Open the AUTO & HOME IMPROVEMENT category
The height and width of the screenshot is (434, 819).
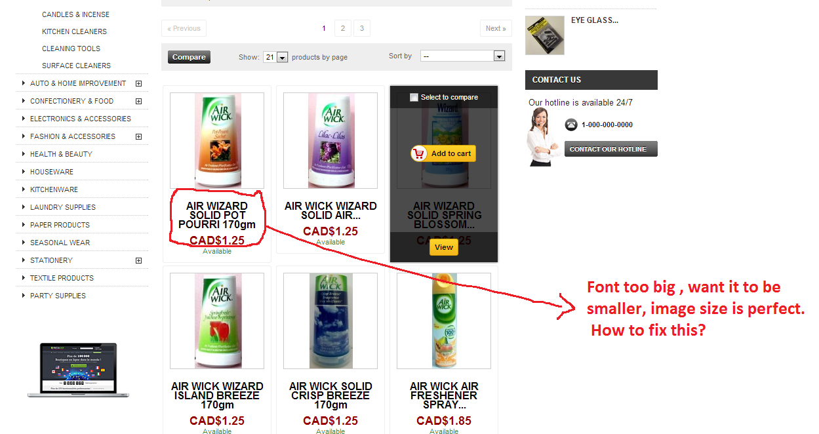tap(78, 83)
